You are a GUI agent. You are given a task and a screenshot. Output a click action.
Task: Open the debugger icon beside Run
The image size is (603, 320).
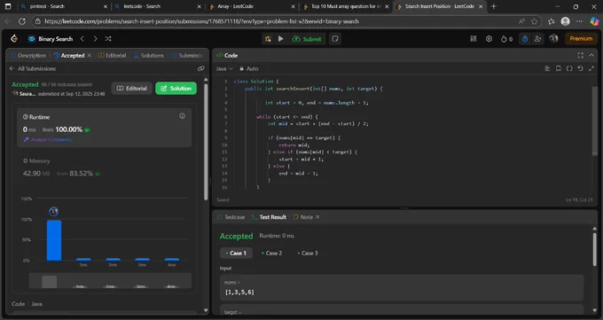(x=268, y=39)
